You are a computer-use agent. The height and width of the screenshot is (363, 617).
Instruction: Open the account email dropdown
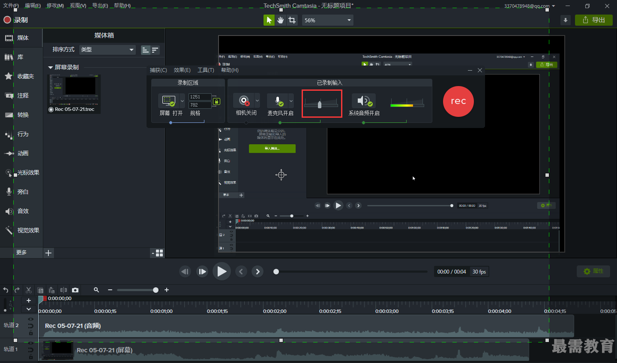(530, 6)
